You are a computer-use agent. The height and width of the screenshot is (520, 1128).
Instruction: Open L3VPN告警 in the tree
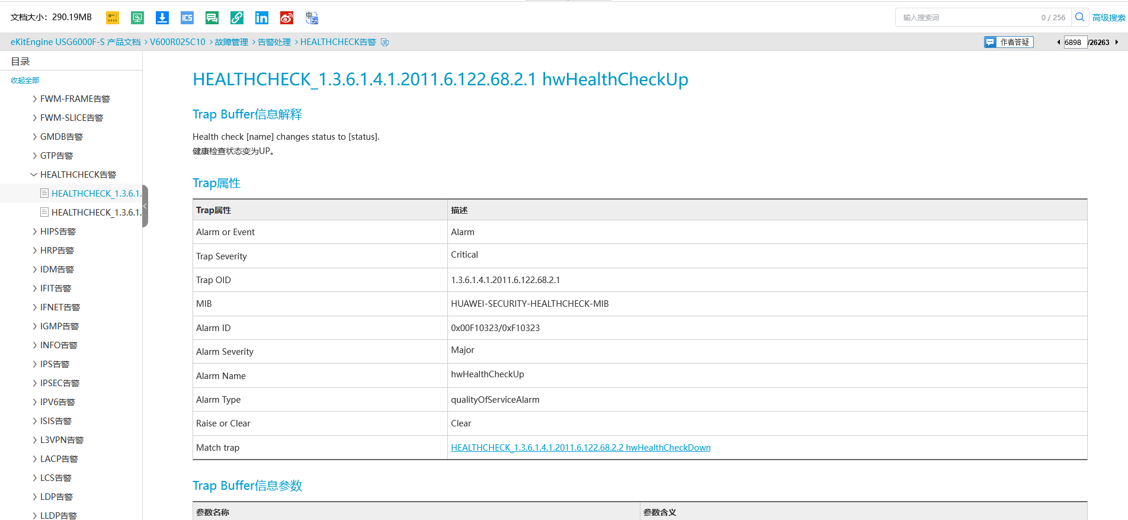pos(62,440)
